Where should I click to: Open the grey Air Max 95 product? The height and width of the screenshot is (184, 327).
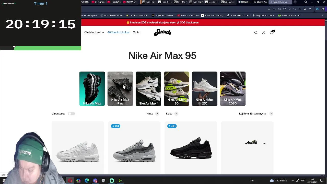pyautogui.click(x=134, y=148)
